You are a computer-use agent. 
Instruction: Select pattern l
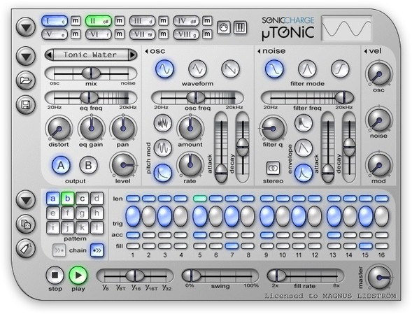[x=97, y=227]
